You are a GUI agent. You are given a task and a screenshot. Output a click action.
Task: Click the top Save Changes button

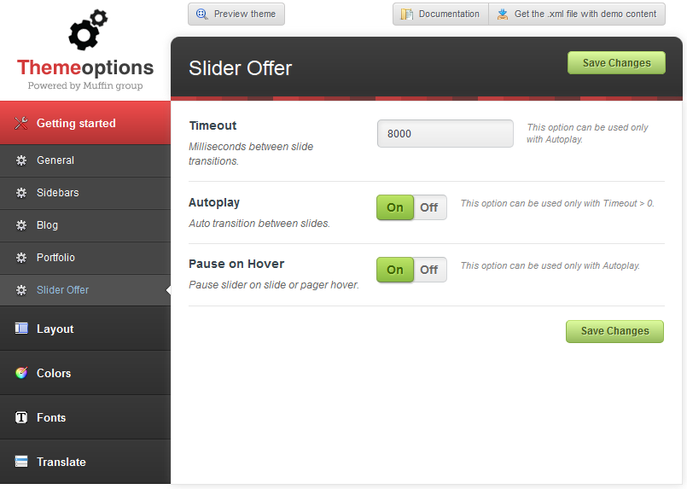(616, 63)
